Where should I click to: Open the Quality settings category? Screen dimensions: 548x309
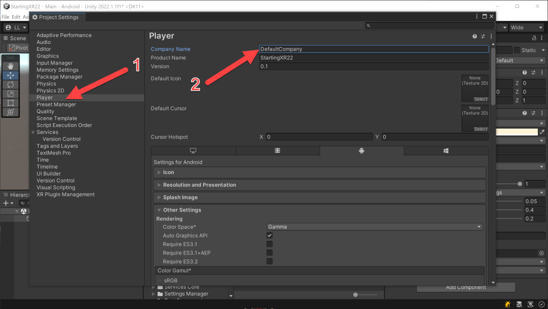point(45,111)
